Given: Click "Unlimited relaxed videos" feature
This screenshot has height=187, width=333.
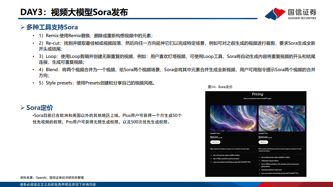Looking at the screenshot, I should 270,161.
